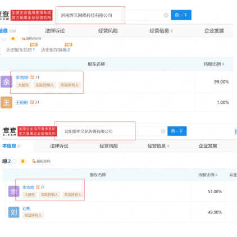
Task: Open the 经营风险 tab in lower panel
Action: pyautogui.click(x=108, y=146)
